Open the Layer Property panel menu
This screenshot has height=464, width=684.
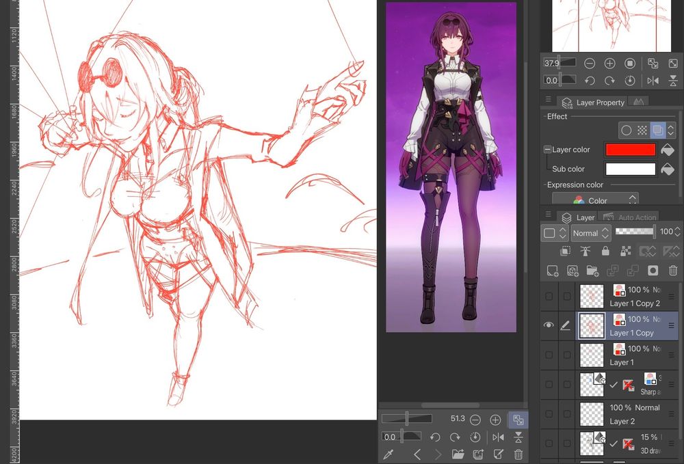pos(549,99)
